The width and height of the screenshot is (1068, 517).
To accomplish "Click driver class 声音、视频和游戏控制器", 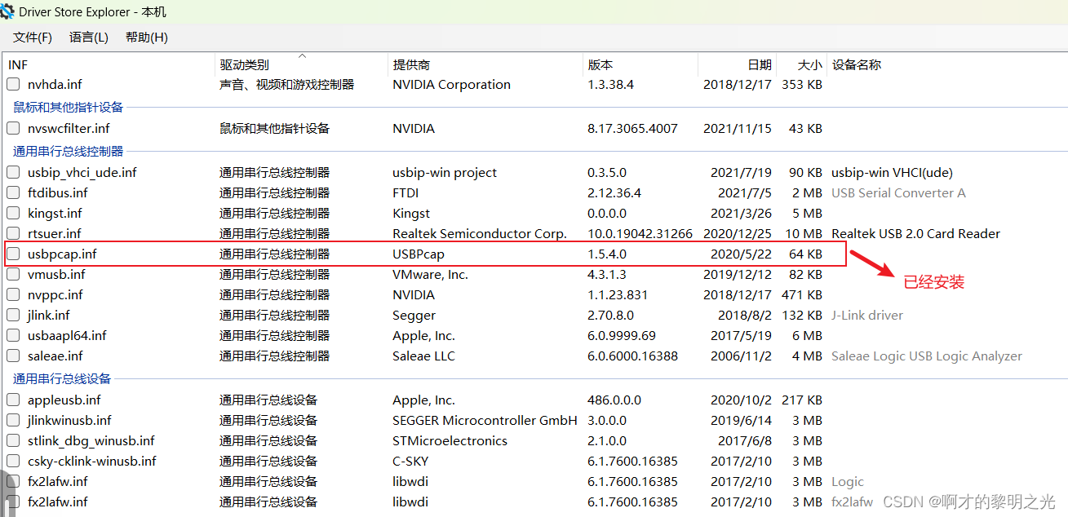I will pyautogui.click(x=286, y=84).
